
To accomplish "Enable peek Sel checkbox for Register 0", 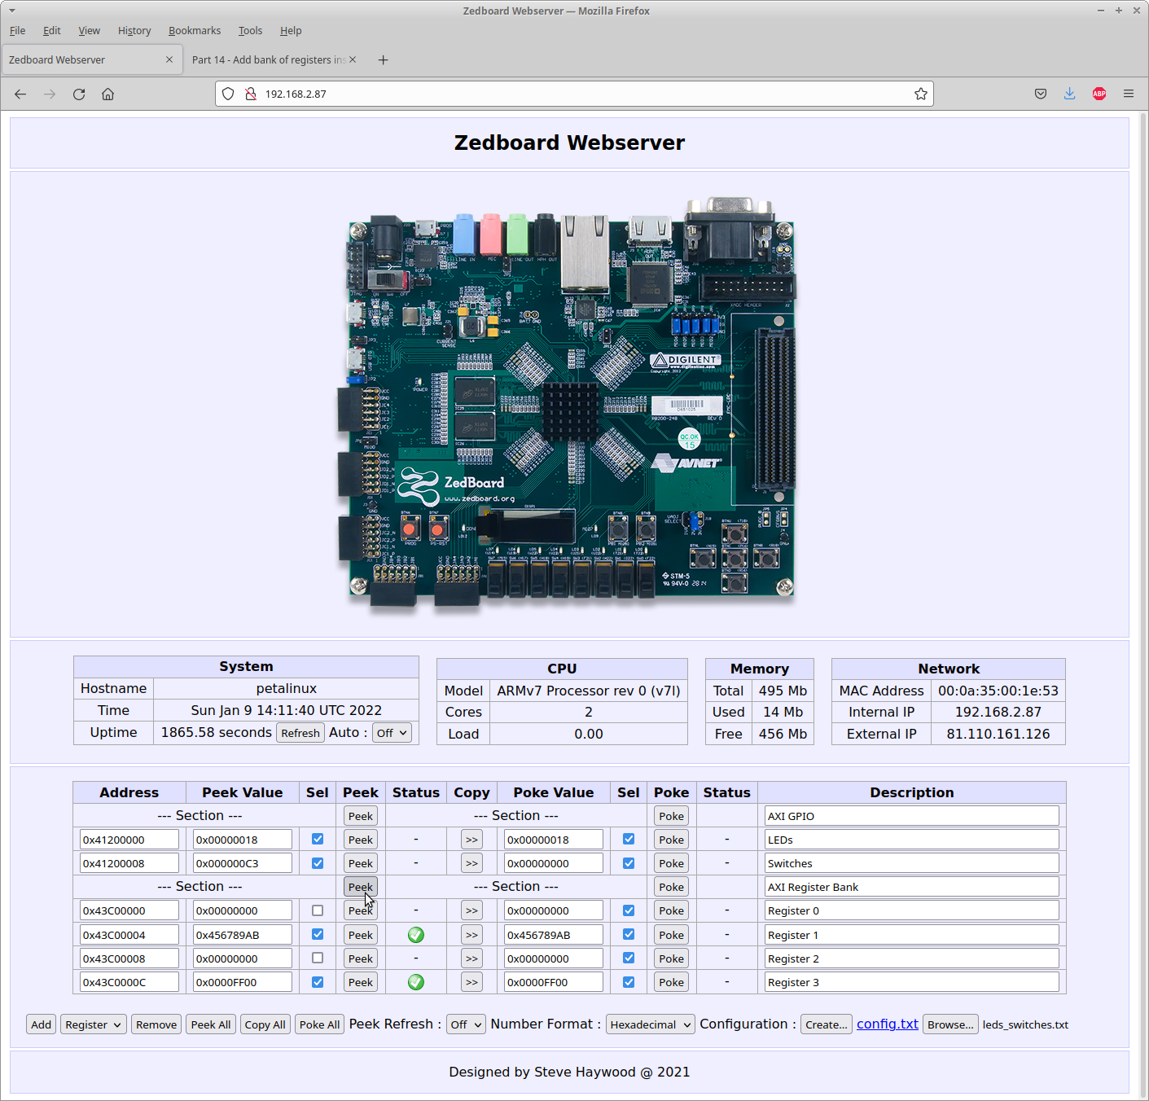I will (318, 910).
